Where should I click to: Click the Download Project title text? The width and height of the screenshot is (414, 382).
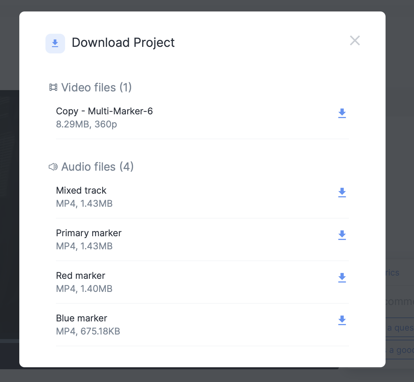(x=123, y=43)
